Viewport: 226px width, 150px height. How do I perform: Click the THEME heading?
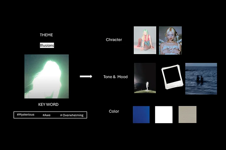[46, 35]
